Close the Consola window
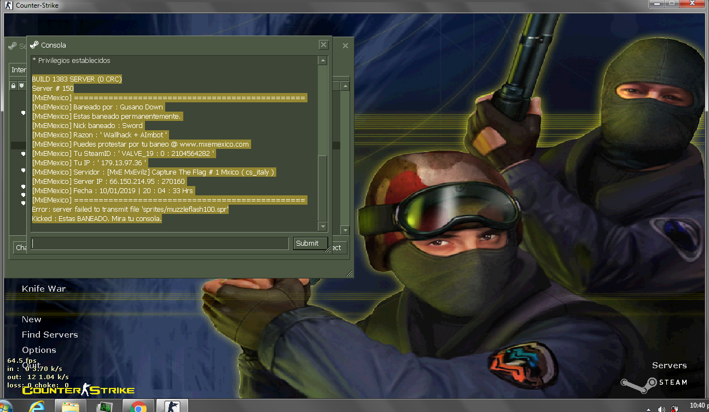 [324, 45]
